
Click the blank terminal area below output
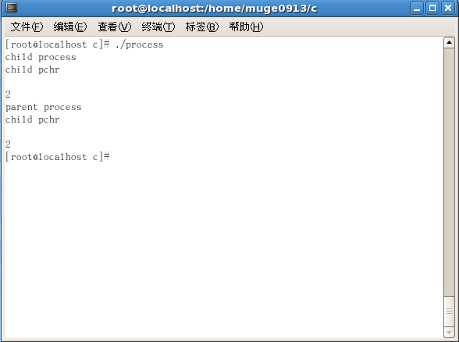(x=222, y=249)
